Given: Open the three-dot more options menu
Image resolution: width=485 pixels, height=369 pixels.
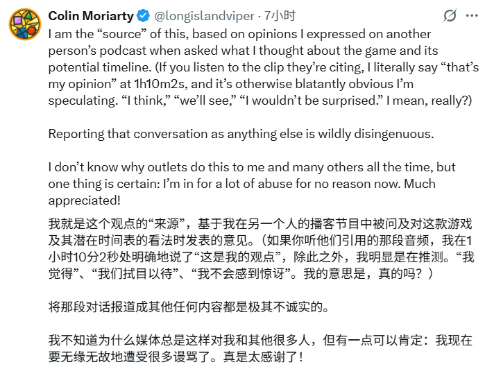Looking at the screenshot, I should (x=472, y=15).
